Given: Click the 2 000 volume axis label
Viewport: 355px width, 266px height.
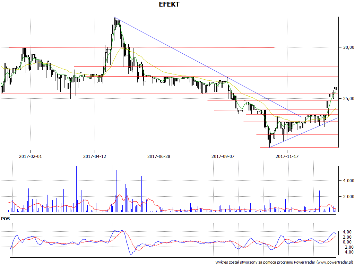Looking at the screenshot, I should (x=349, y=197).
